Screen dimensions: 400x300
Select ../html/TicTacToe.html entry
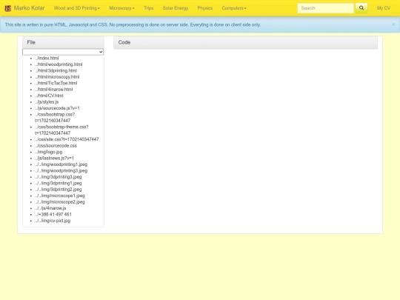coord(56,83)
